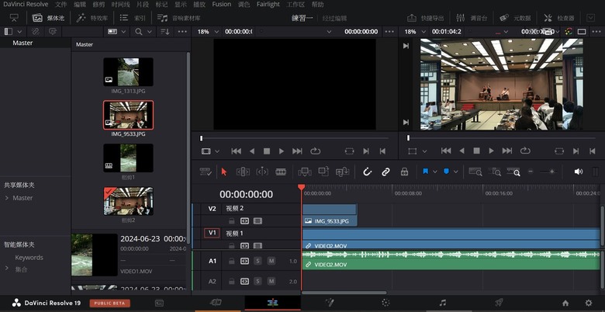Toggle the 媒体池 panel button
The image size is (605, 312).
48,18
